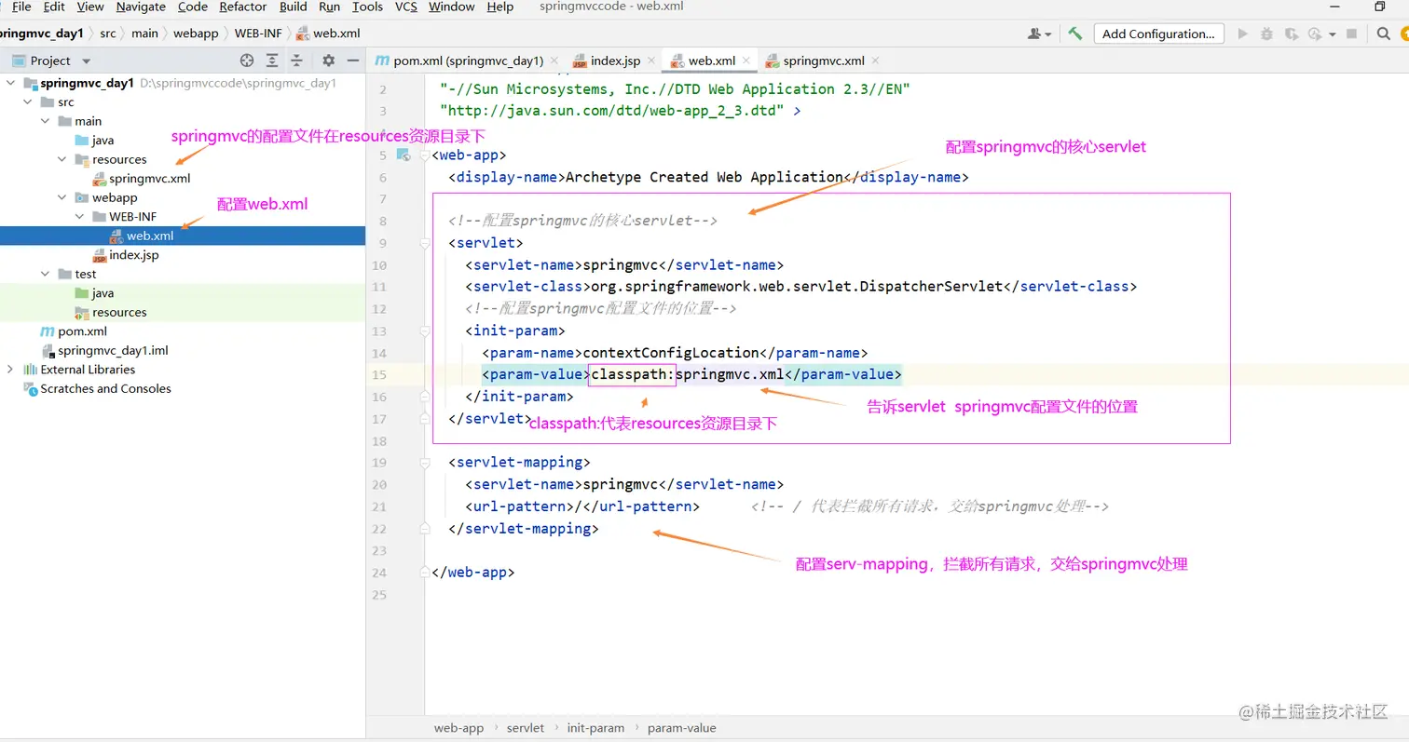Close the web.xml editor tab
The height and width of the screenshot is (742, 1409).
(746, 61)
